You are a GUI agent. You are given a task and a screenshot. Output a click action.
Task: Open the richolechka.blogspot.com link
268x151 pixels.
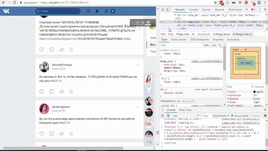click(58, 39)
